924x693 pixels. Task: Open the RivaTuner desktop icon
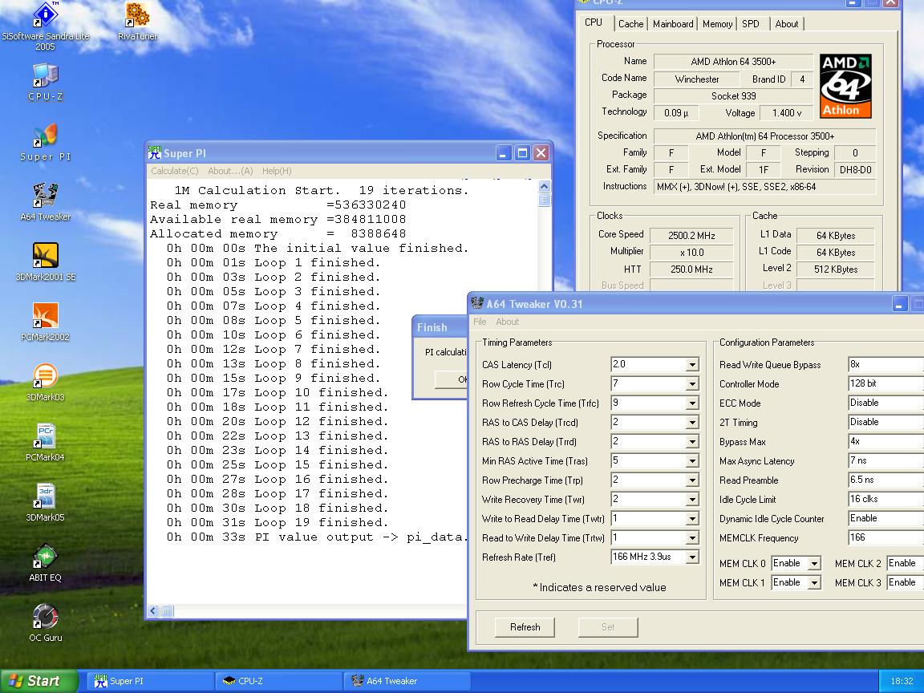coord(137,16)
